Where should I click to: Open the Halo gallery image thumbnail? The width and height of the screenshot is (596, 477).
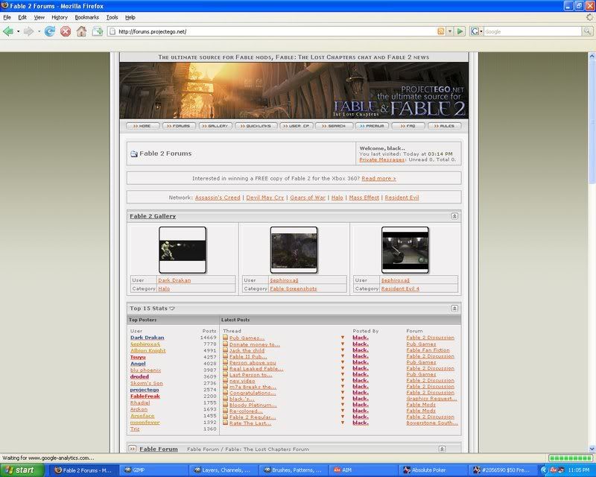point(183,250)
